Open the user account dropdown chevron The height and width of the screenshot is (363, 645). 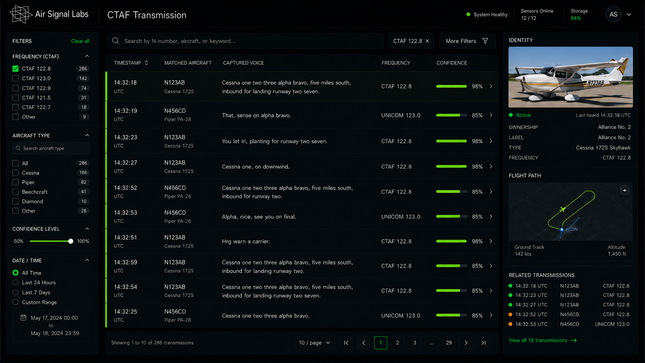coord(629,15)
